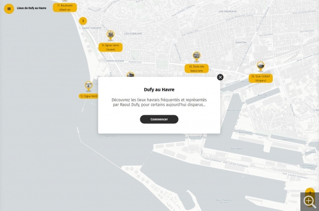
Task: Click the Commencer button
Action: [x=159, y=119]
